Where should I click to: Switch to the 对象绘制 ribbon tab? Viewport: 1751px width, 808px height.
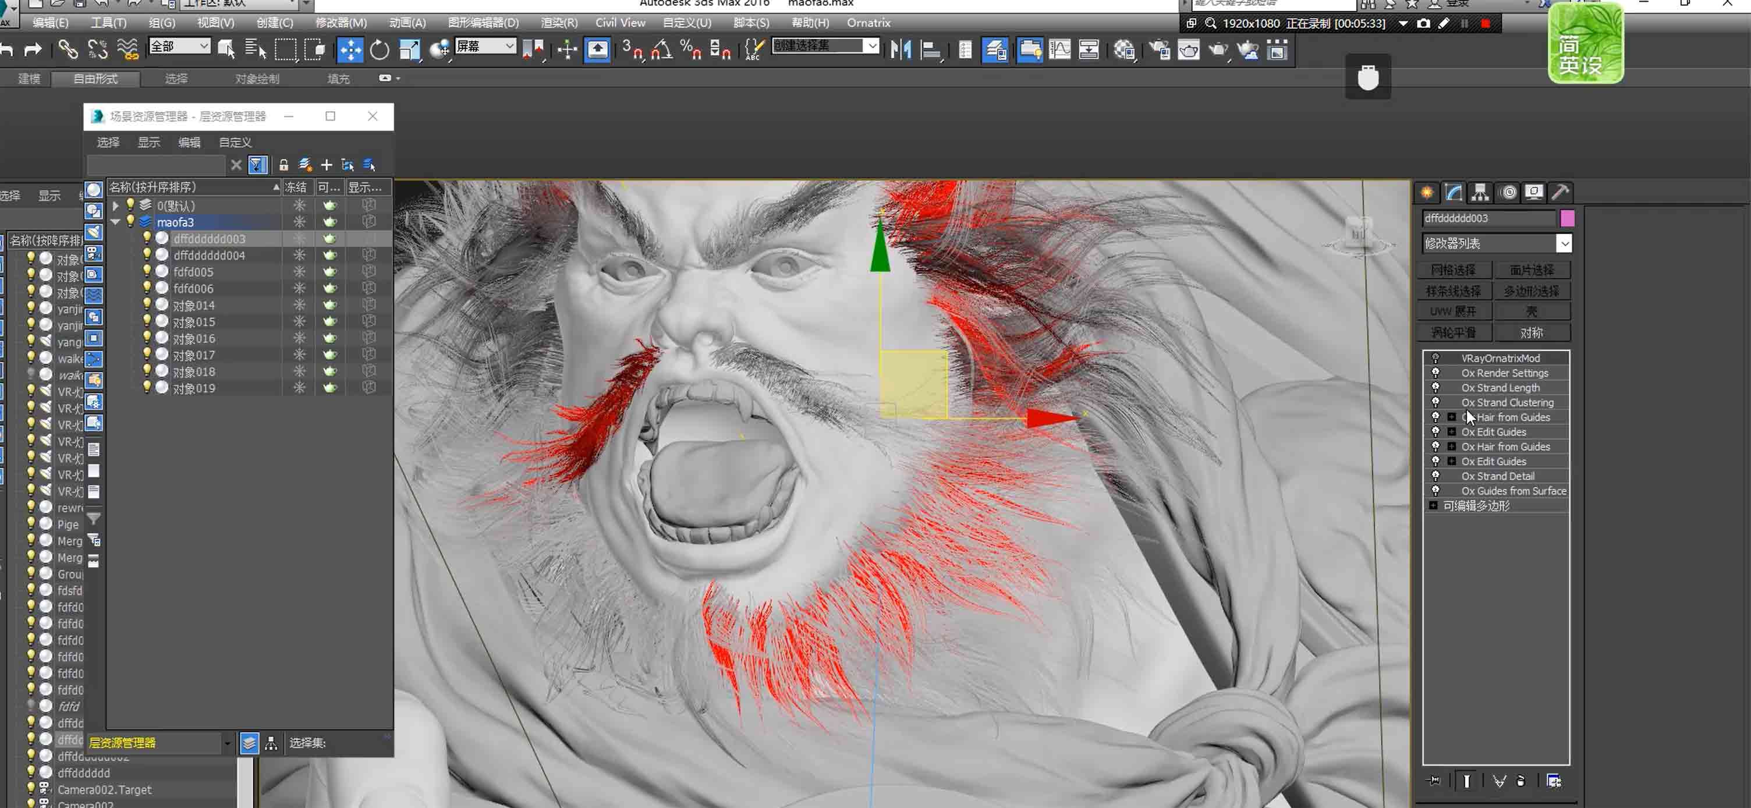click(257, 79)
